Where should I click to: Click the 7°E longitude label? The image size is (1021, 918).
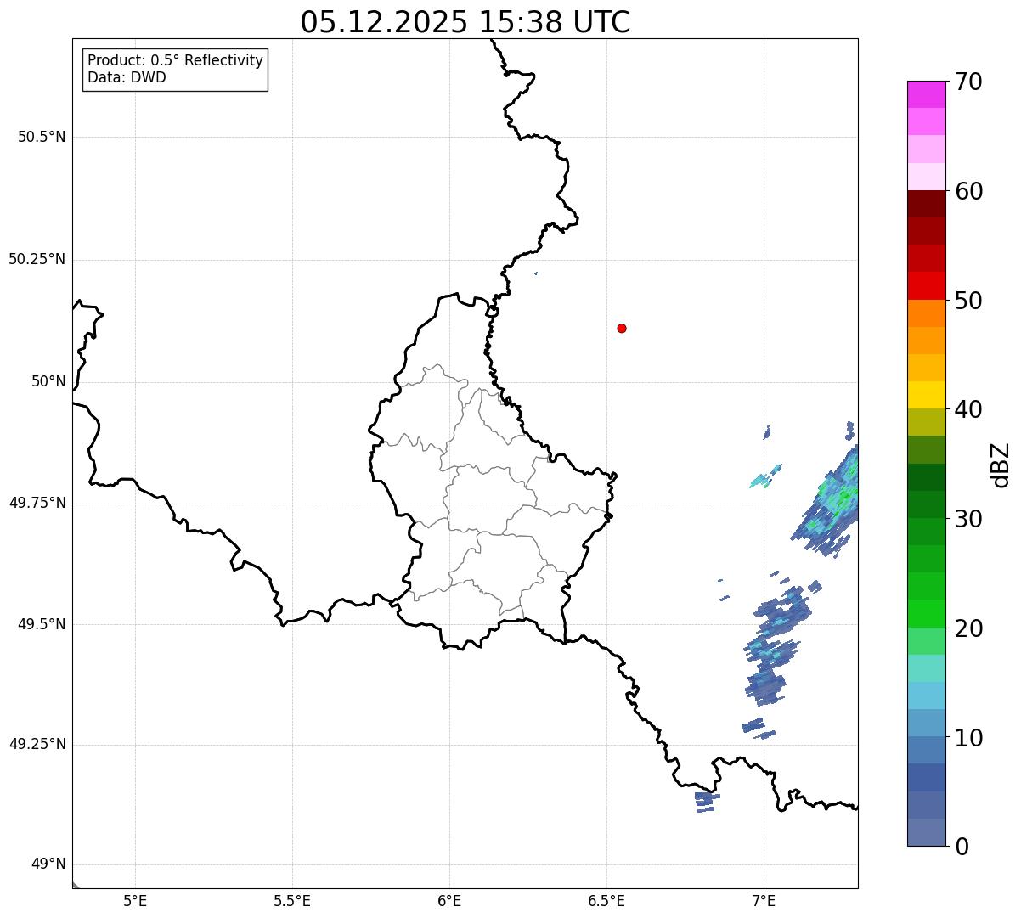[x=764, y=900]
